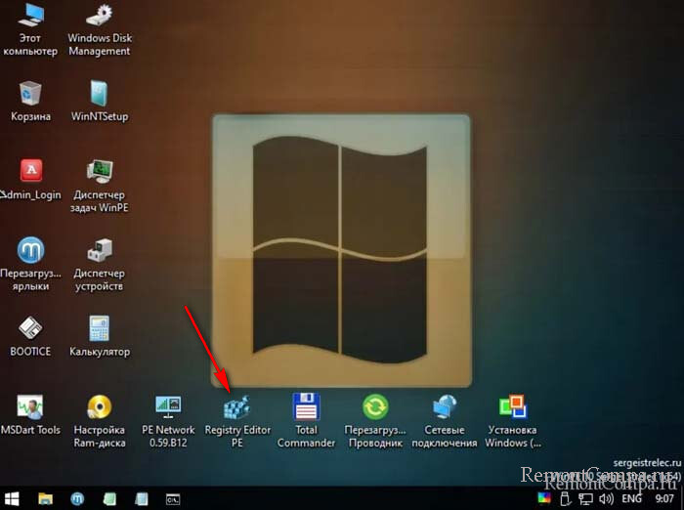Click the USB device tray icon
Viewport: 684px width, 510px height.
point(566,498)
